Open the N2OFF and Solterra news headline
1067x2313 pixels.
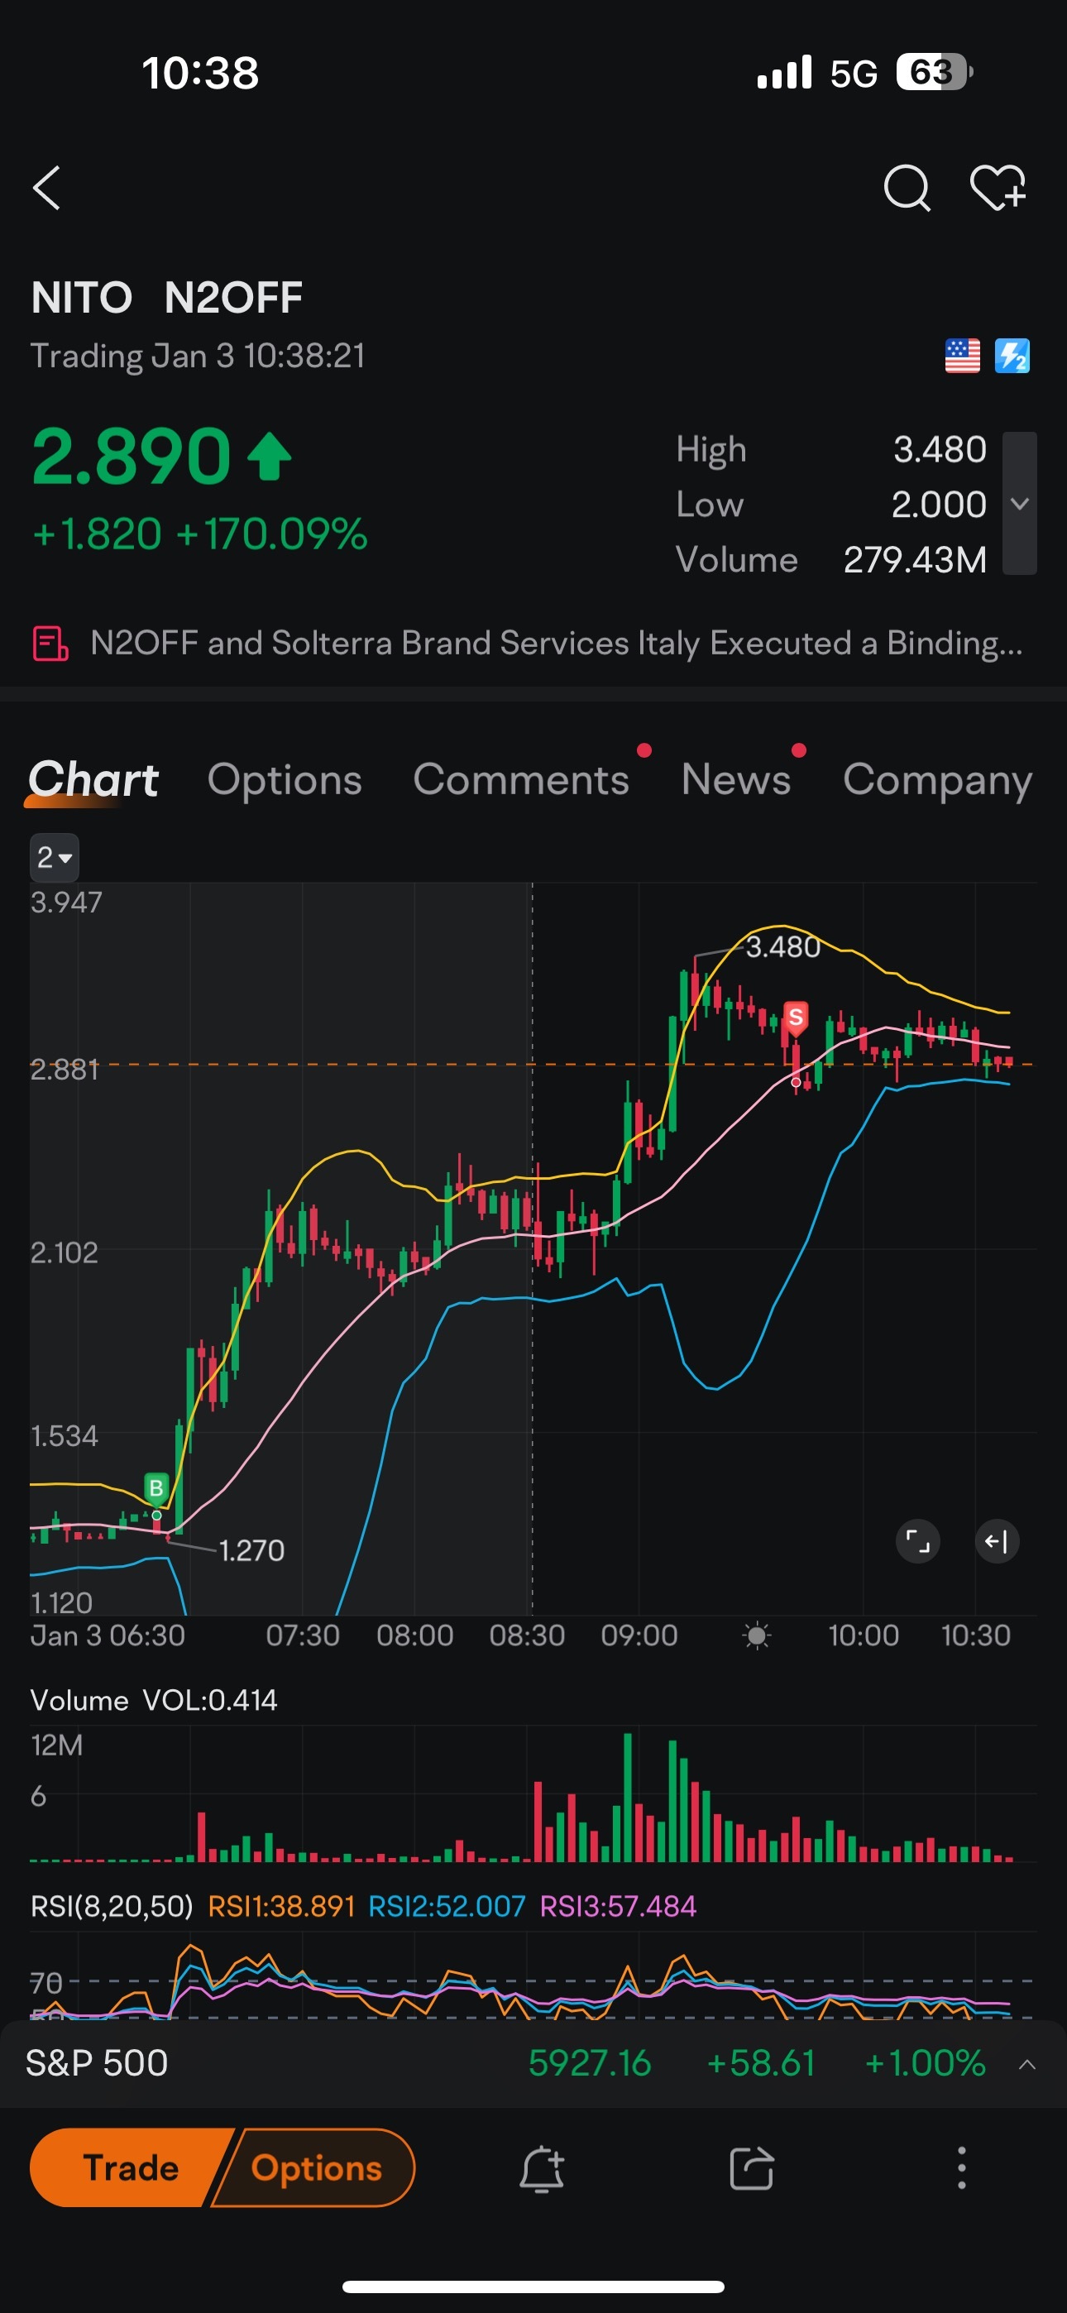(x=557, y=644)
